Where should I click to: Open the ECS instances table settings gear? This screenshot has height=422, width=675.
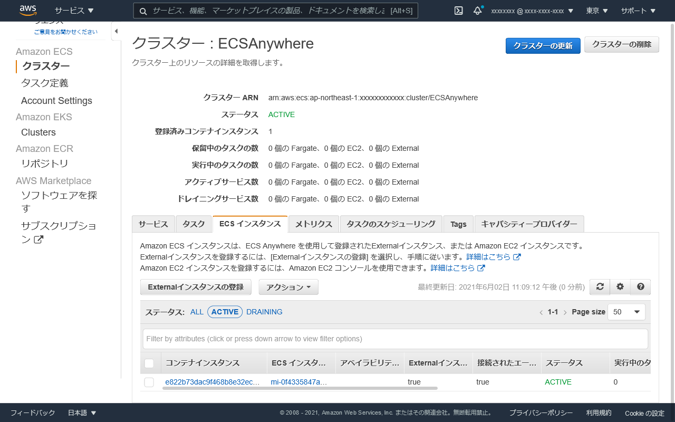620,286
